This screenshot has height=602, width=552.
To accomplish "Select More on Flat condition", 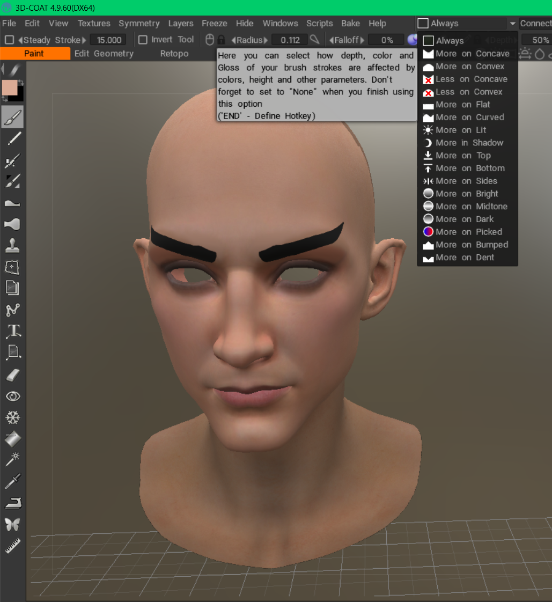I will [x=468, y=105].
